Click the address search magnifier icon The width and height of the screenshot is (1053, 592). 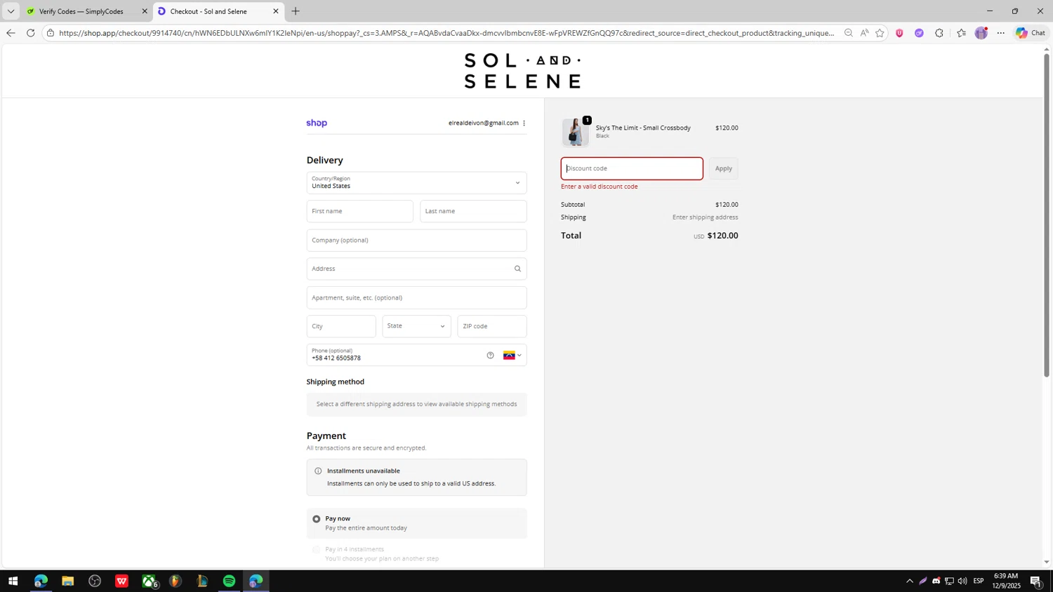[517, 269]
